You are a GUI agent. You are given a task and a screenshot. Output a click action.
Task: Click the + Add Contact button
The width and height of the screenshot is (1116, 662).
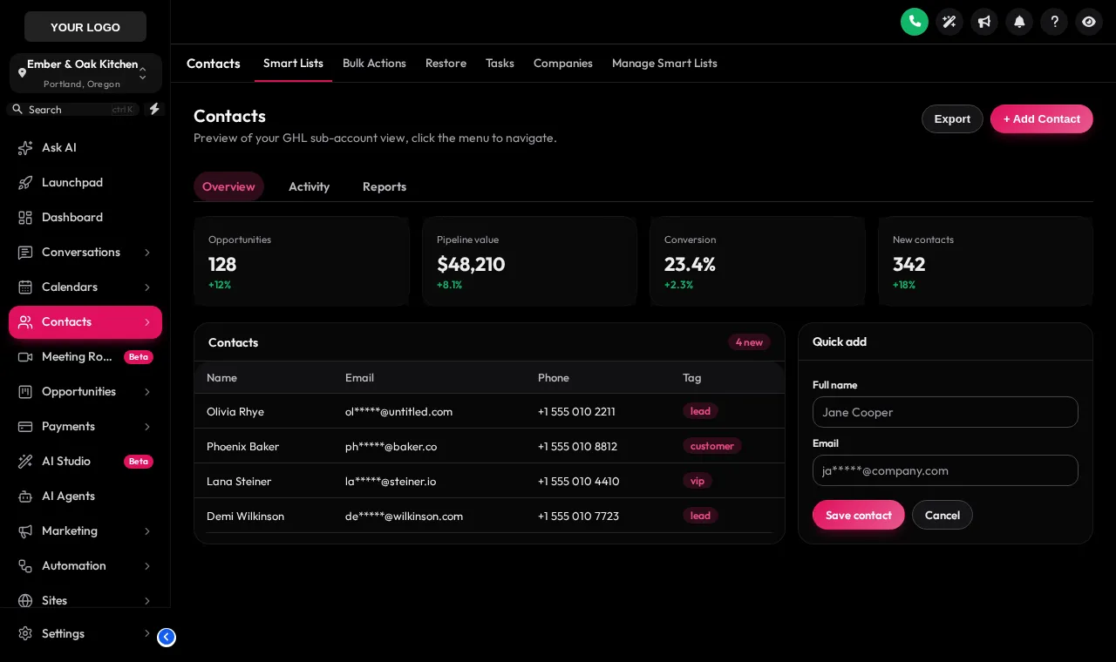pos(1041,119)
